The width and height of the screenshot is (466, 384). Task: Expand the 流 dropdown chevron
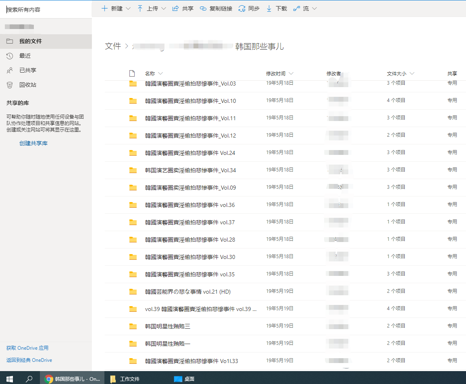tap(314, 8)
